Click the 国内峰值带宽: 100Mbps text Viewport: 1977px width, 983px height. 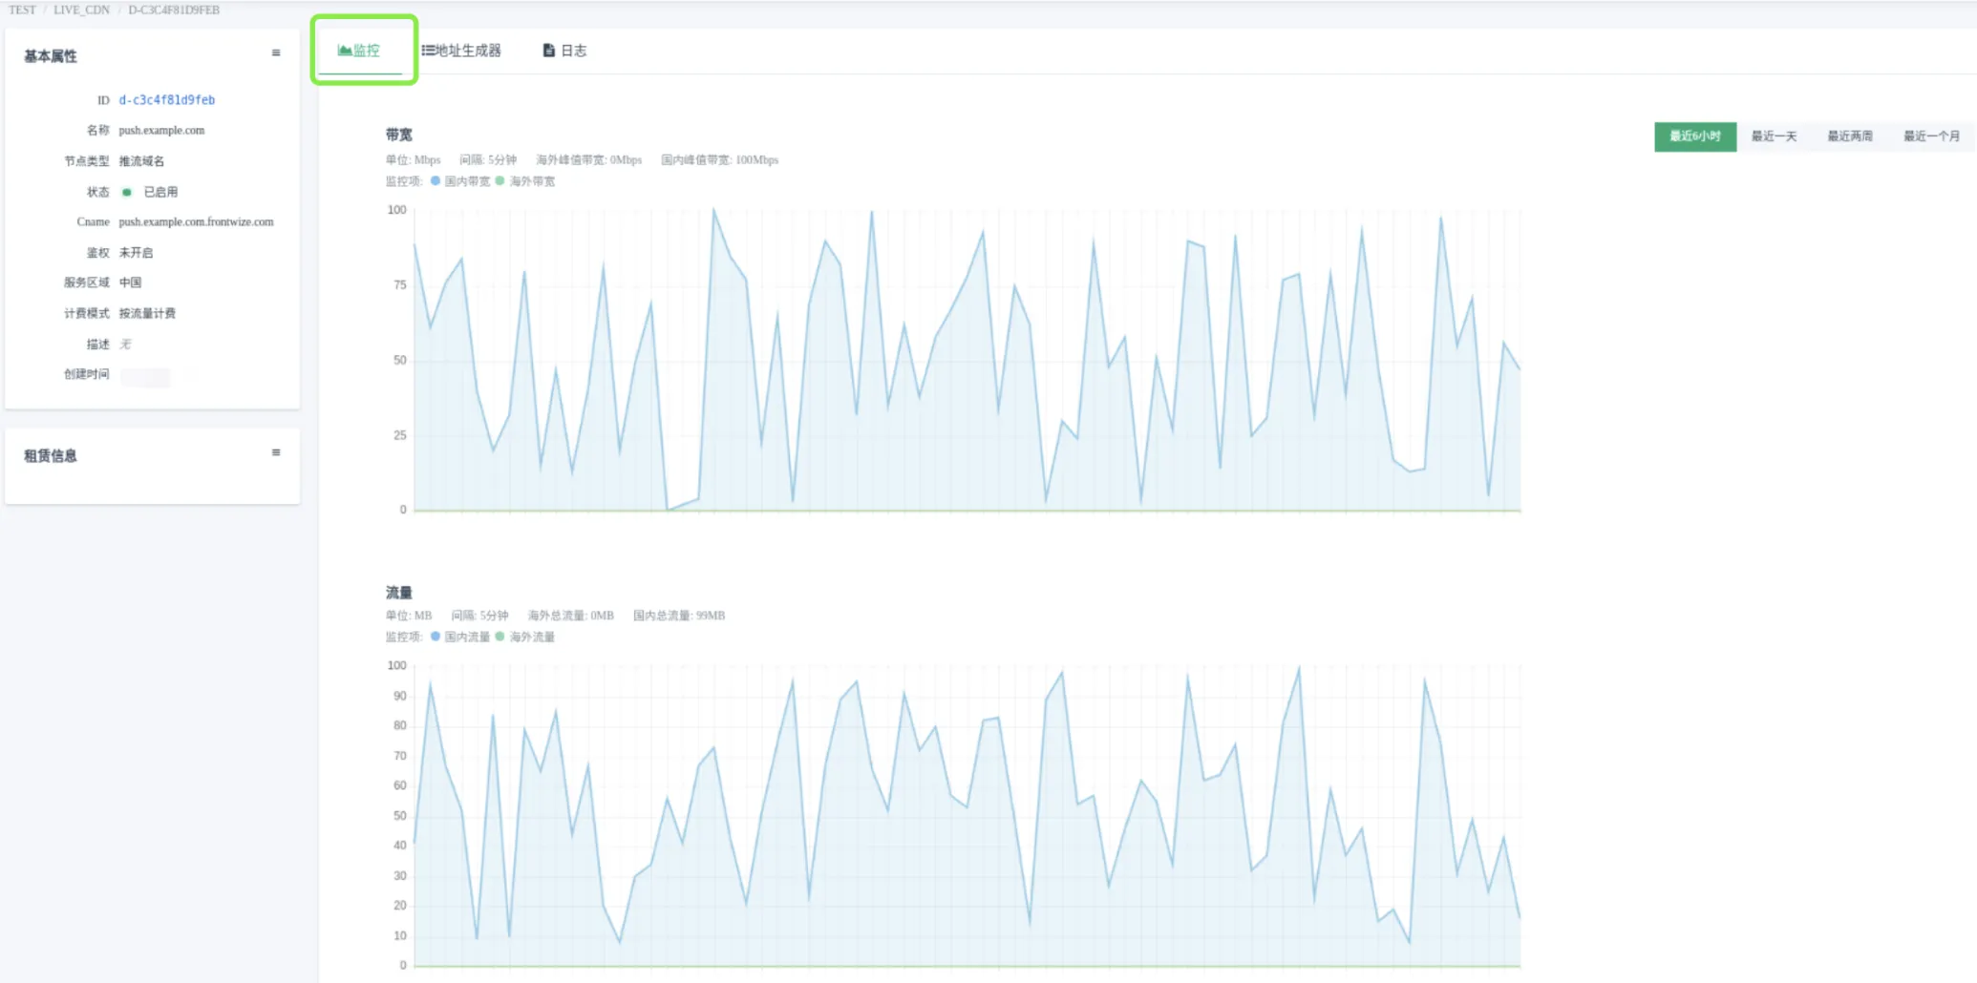720,160
